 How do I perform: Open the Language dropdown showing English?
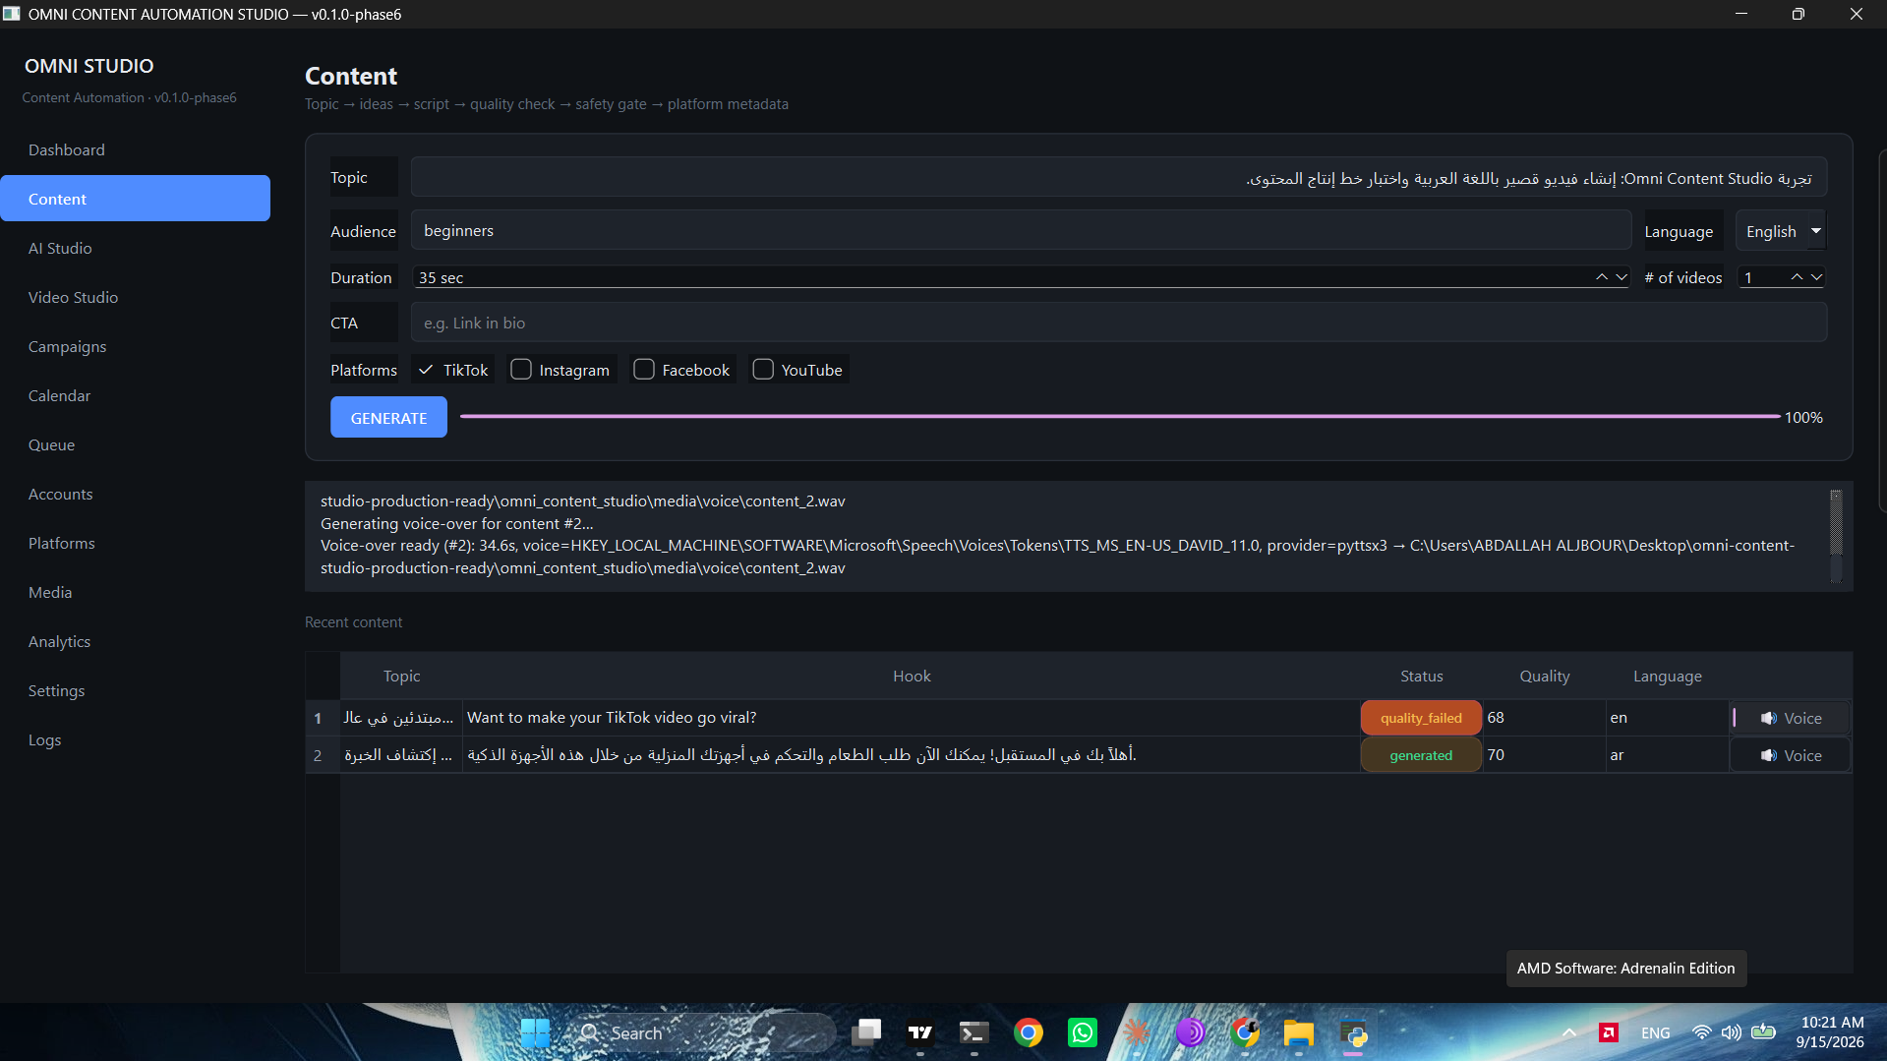(1780, 231)
